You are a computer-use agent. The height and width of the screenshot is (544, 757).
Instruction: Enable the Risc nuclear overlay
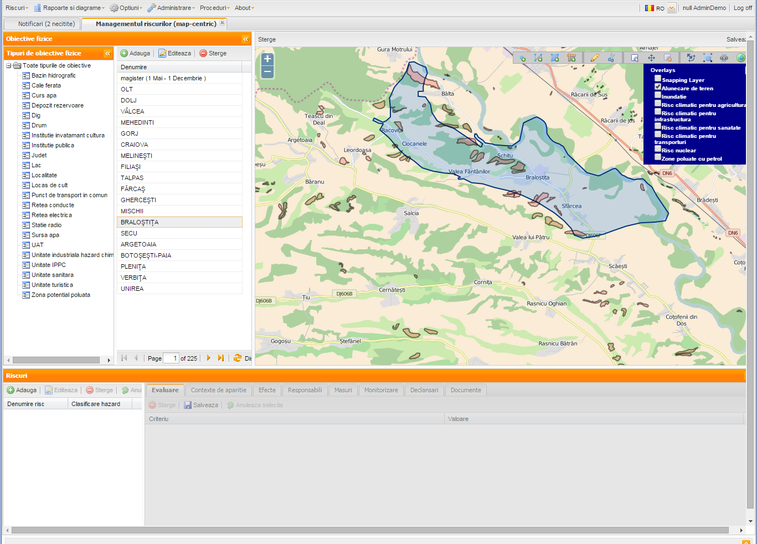[658, 149]
